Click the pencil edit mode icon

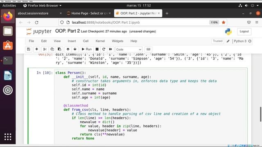[228, 41]
